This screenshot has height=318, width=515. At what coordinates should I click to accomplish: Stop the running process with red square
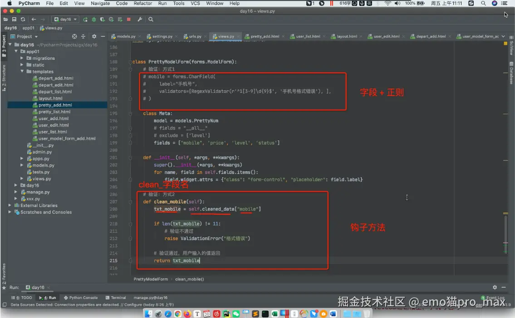point(129,19)
